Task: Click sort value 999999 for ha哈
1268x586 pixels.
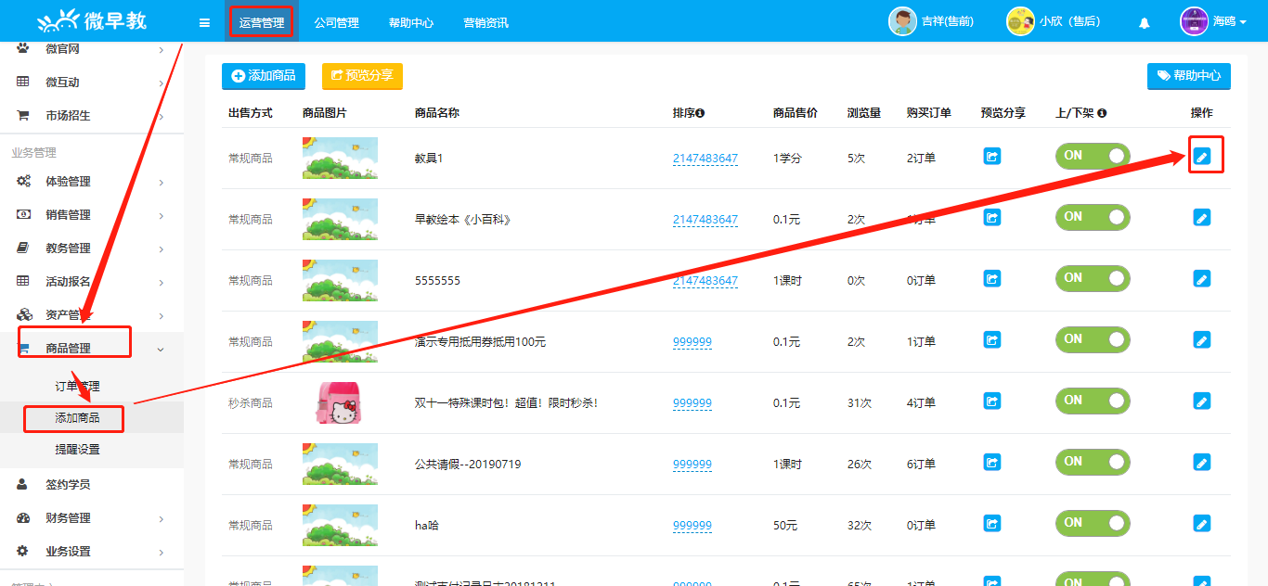Action: pyautogui.click(x=692, y=526)
